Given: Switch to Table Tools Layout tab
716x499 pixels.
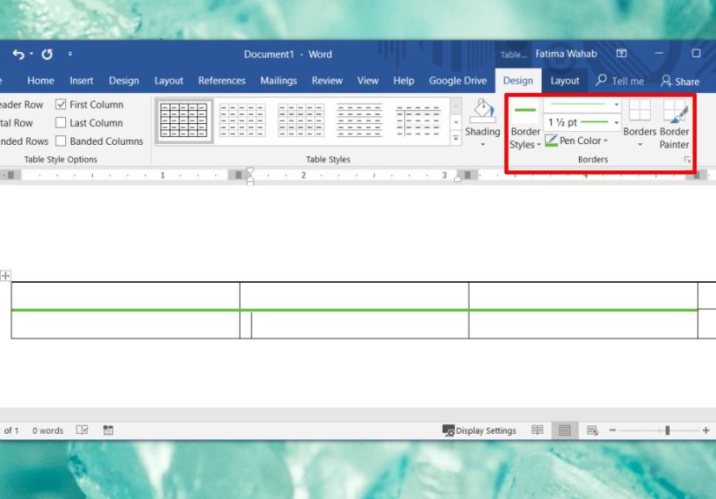Looking at the screenshot, I should pyautogui.click(x=564, y=81).
